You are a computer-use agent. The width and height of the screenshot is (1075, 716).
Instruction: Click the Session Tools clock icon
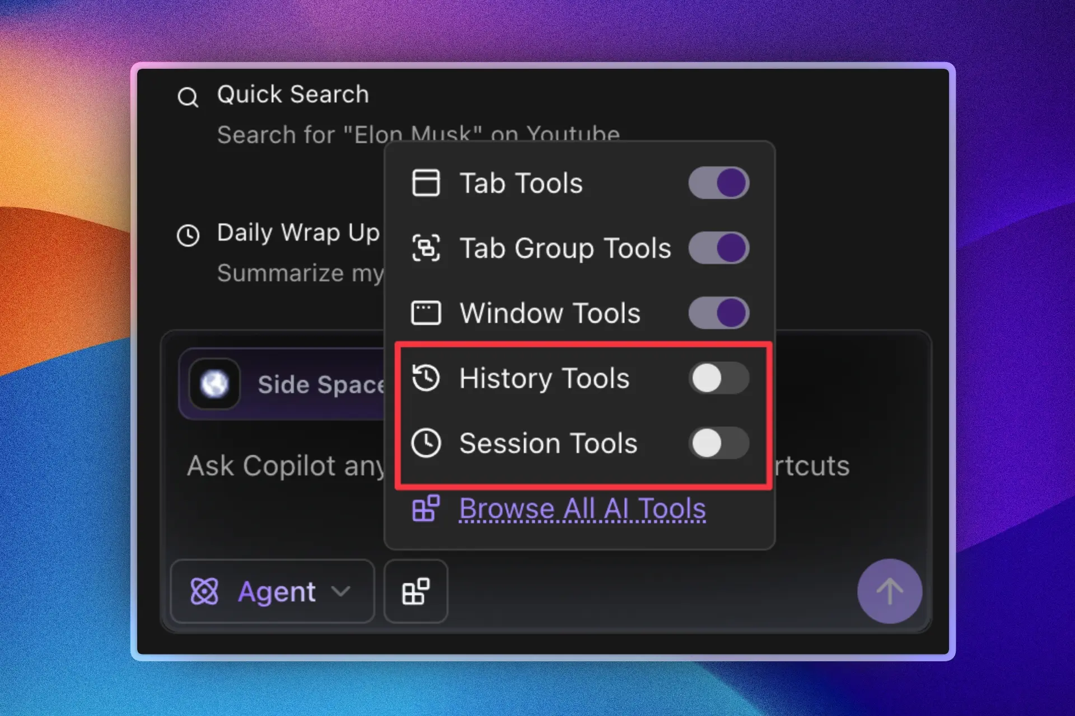[426, 443]
